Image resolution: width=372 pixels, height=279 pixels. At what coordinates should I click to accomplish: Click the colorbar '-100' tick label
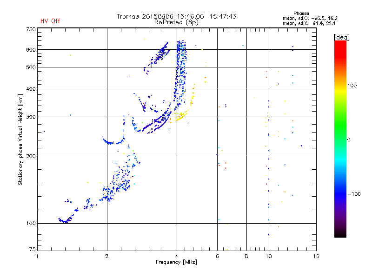[354, 194]
